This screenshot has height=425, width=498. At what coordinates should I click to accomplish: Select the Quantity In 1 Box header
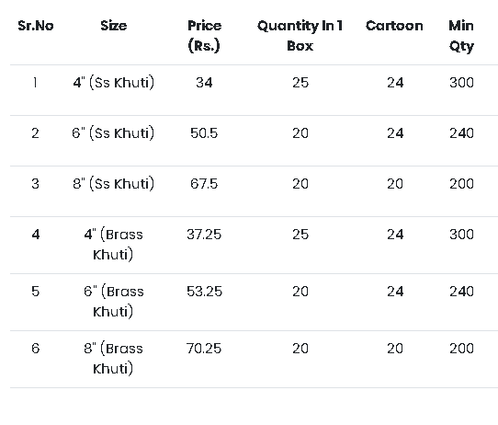pyautogui.click(x=300, y=36)
